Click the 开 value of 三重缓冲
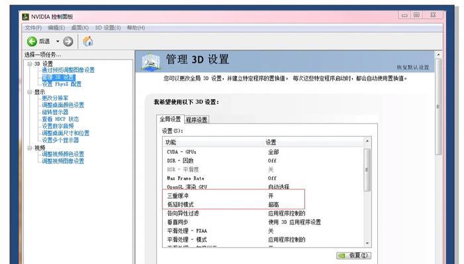 pos(271,195)
